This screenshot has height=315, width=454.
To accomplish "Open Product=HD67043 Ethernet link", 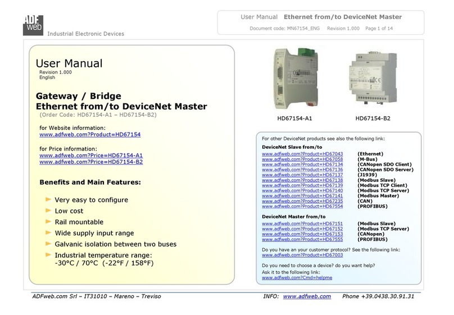I will (302, 154).
